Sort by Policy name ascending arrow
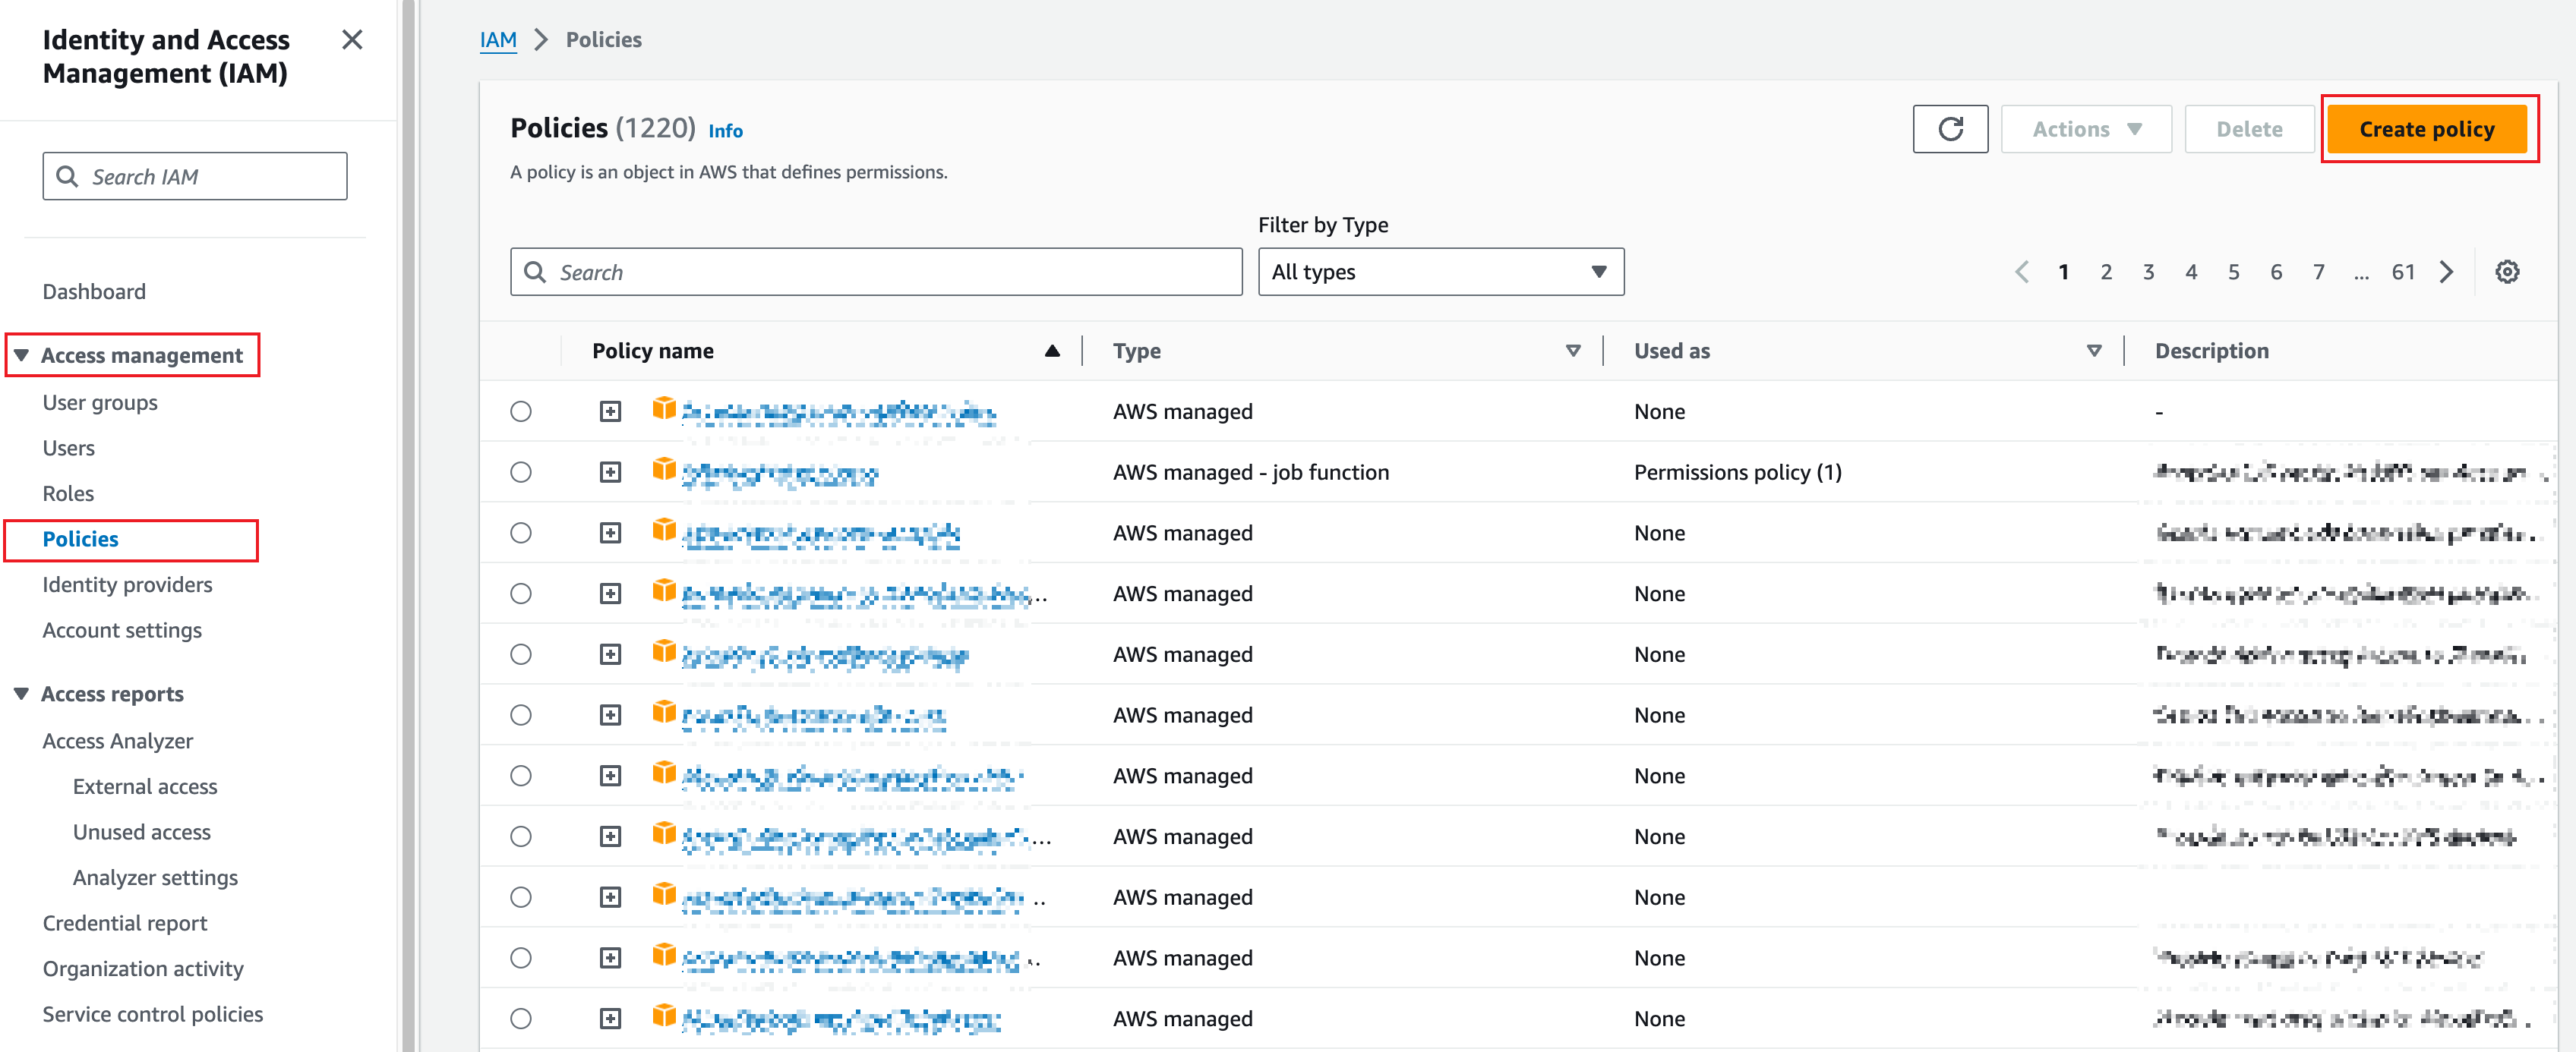This screenshot has width=2576, height=1052. [1052, 351]
